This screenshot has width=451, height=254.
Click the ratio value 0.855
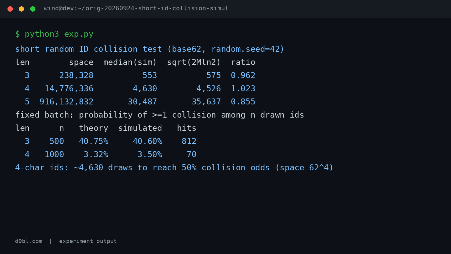[243, 102]
